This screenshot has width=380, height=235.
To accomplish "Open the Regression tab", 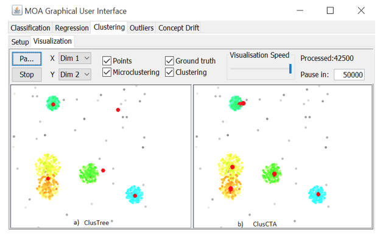I will 72,28.
